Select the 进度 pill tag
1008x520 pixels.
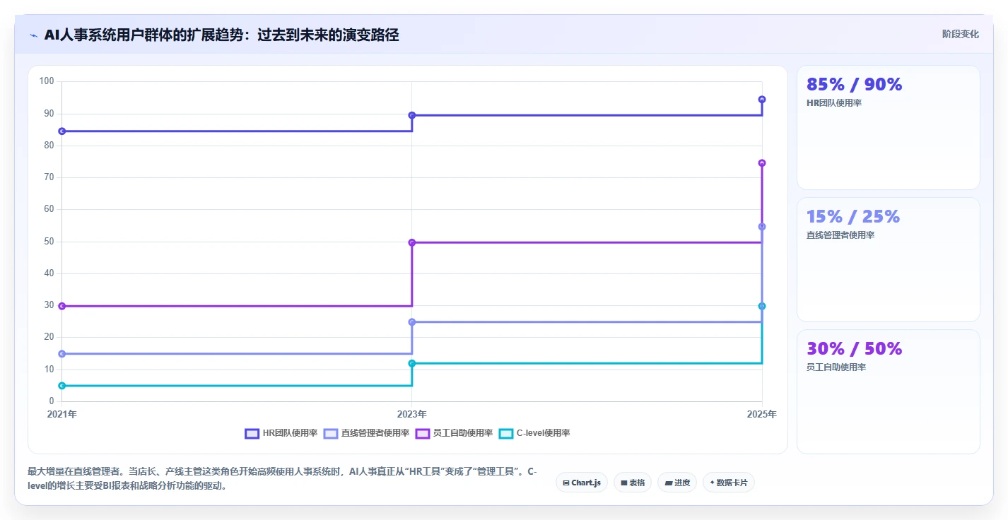pyautogui.click(x=677, y=483)
